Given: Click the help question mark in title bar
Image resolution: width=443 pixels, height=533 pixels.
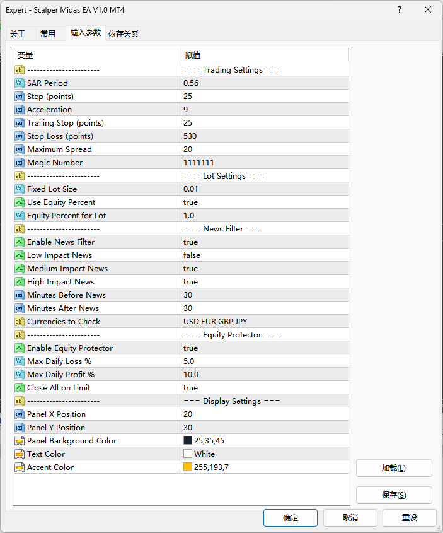Looking at the screenshot, I should point(400,10).
